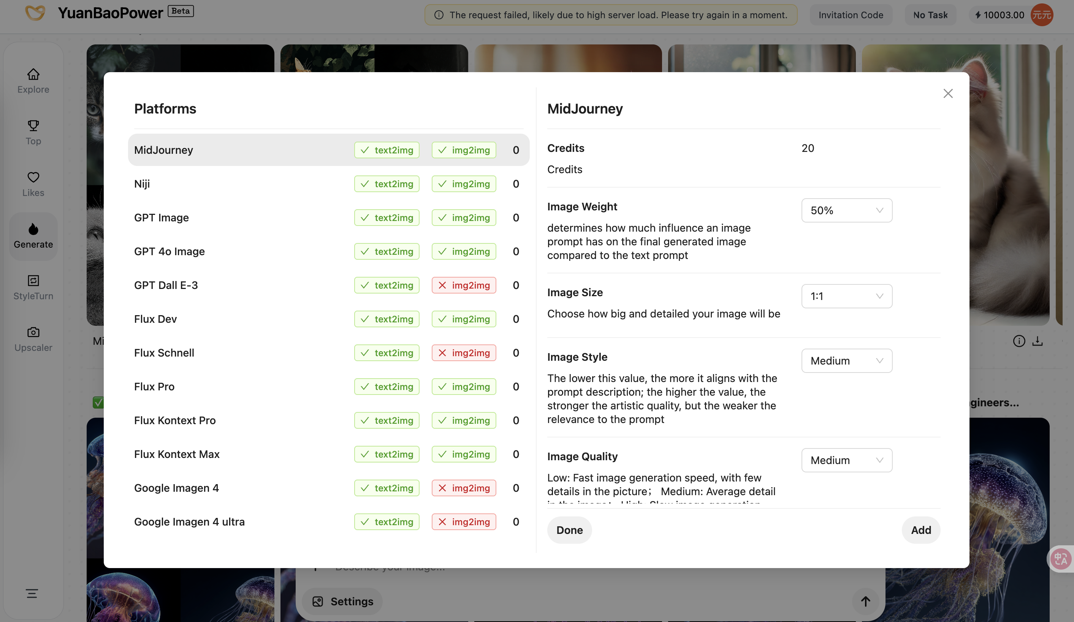Toggle Niji text2img tag
This screenshot has height=622, width=1074.
coord(387,184)
